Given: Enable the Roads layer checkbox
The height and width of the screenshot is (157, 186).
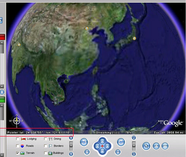Looking at the screenshot, I should [x=18, y=146].
